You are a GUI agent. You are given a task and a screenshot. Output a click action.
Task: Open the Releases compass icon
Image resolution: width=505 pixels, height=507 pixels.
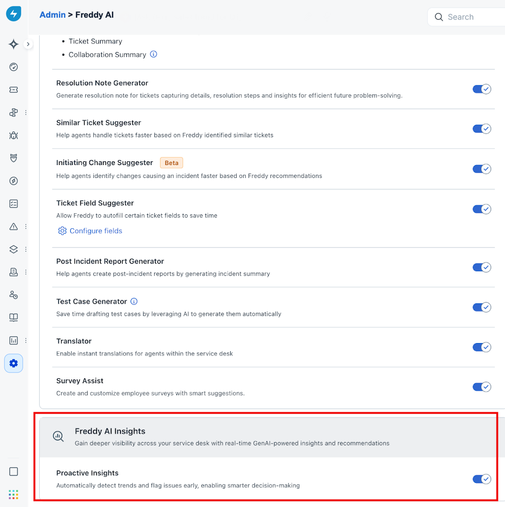13,181
